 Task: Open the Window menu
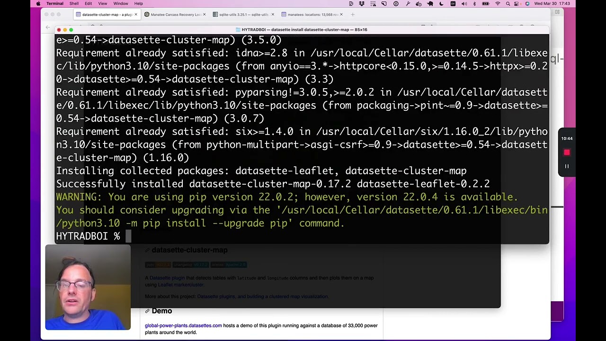pyautogui.click(x=121, y=4)
